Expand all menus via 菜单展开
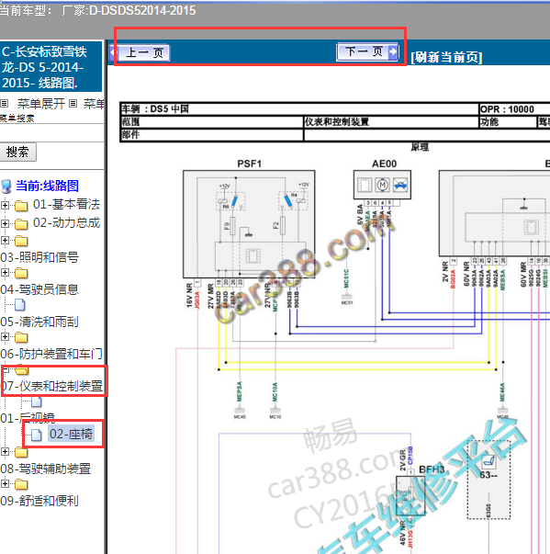Viewport: 550px width, 554px height. (x=40, y=104)
